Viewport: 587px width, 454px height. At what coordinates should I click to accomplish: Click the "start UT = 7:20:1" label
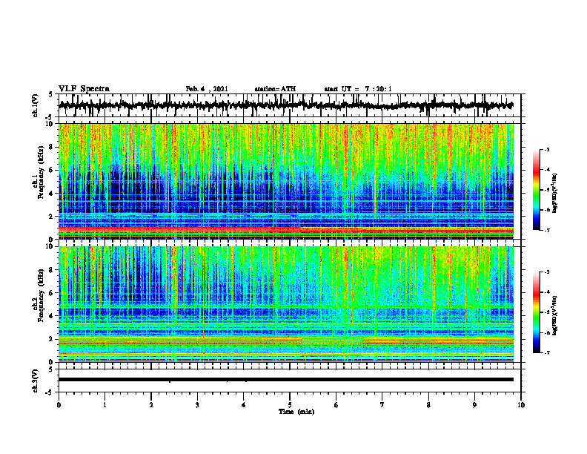pos(358,89)
